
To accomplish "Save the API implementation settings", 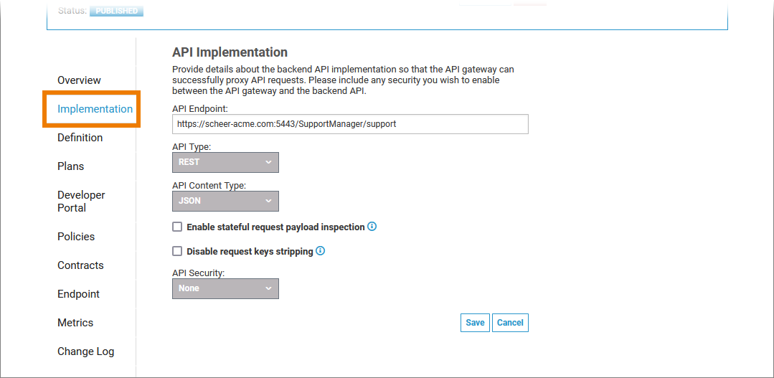I will 475,323.
